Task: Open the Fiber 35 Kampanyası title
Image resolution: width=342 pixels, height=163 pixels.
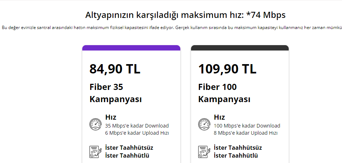Action: (116, 93)
